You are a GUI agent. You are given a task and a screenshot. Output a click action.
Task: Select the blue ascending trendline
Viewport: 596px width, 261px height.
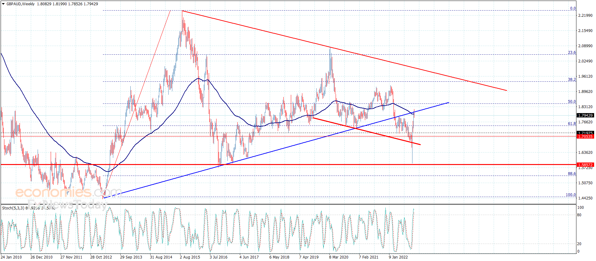[276, 150]
